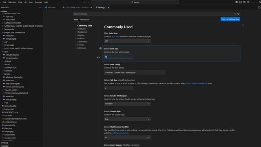This screenshot has width=261, height=147.
Task: Open the View menu
Action: [x=20, y=2]
